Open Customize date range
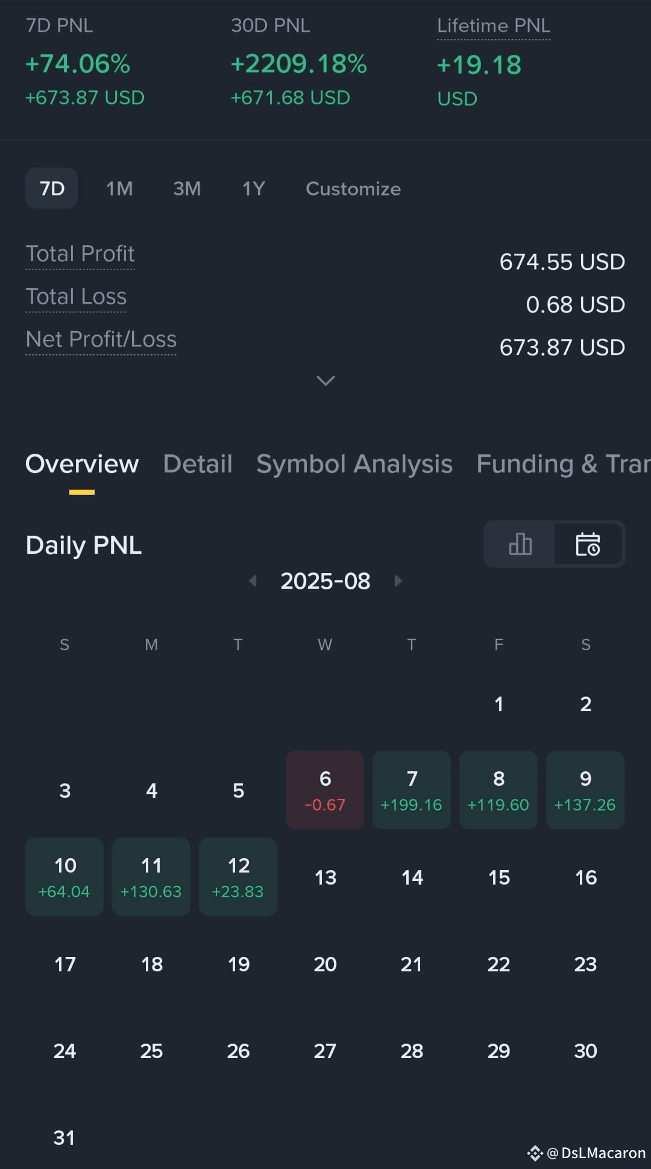This screenshot has height=1169, width=651. pyautogui.click(x=353, y=189)
